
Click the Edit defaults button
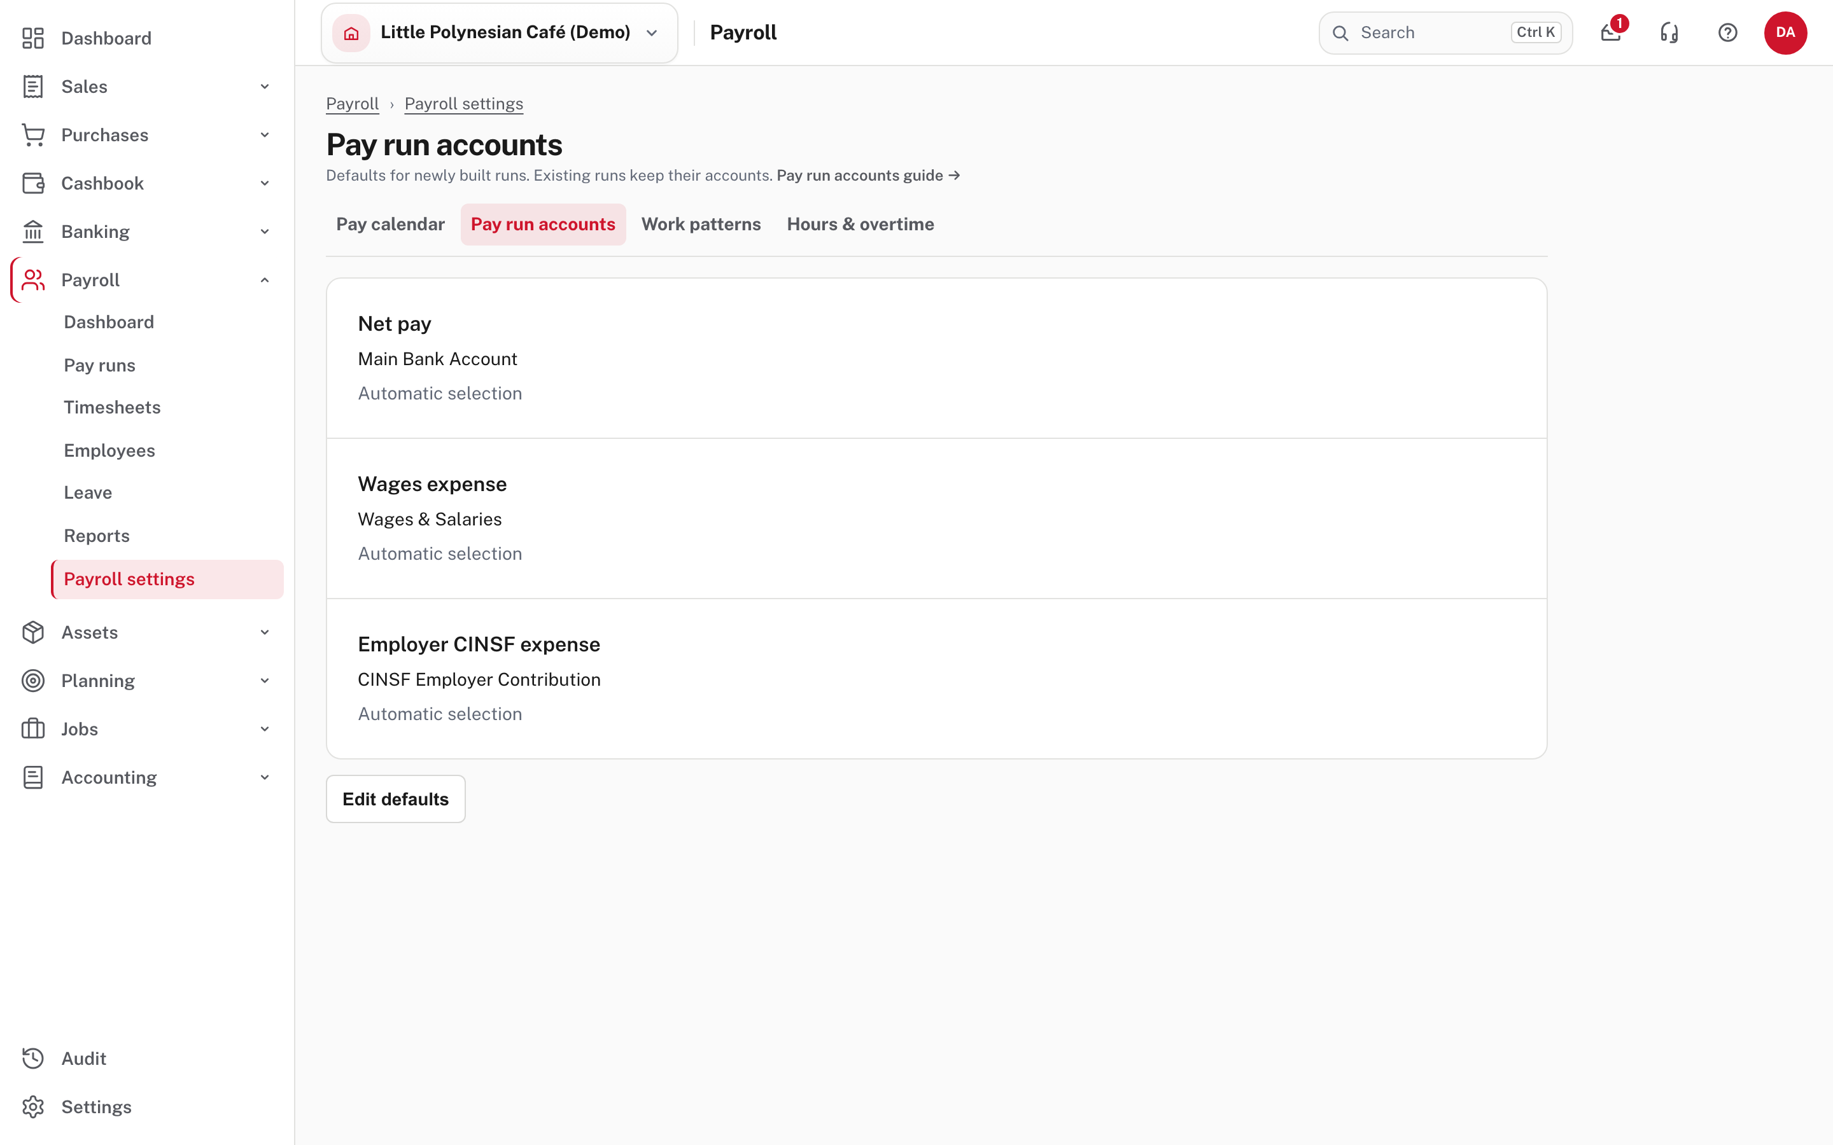(395, 799)
